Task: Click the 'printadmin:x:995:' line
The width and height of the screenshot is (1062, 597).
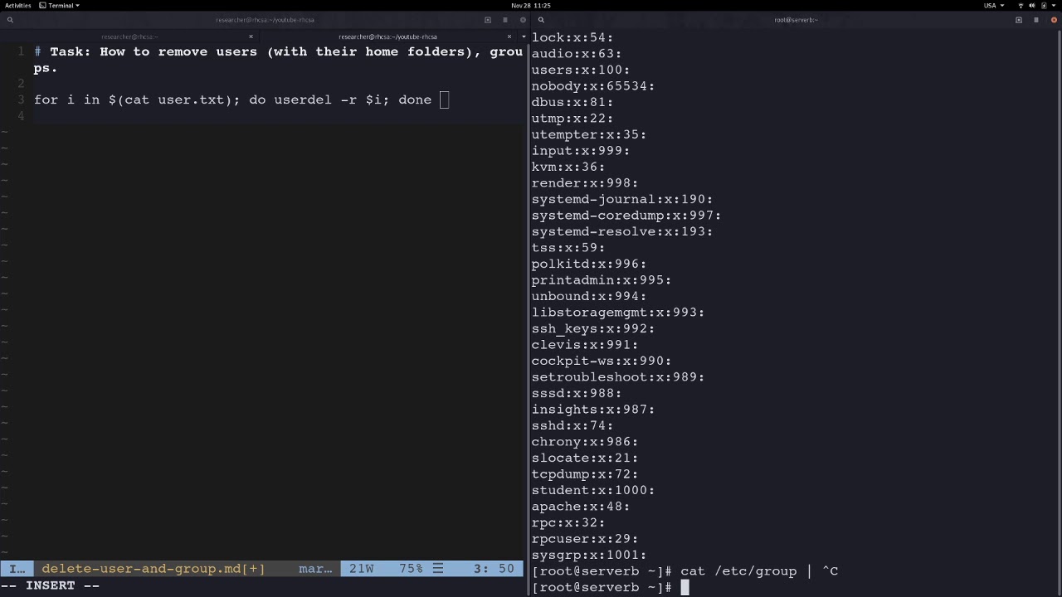Action: [x=602, y=280]
